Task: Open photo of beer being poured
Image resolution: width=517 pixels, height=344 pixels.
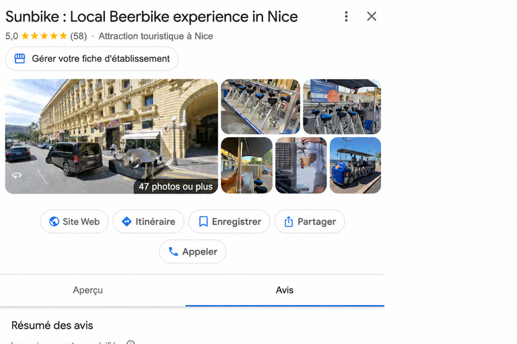Action: point(301,165)
